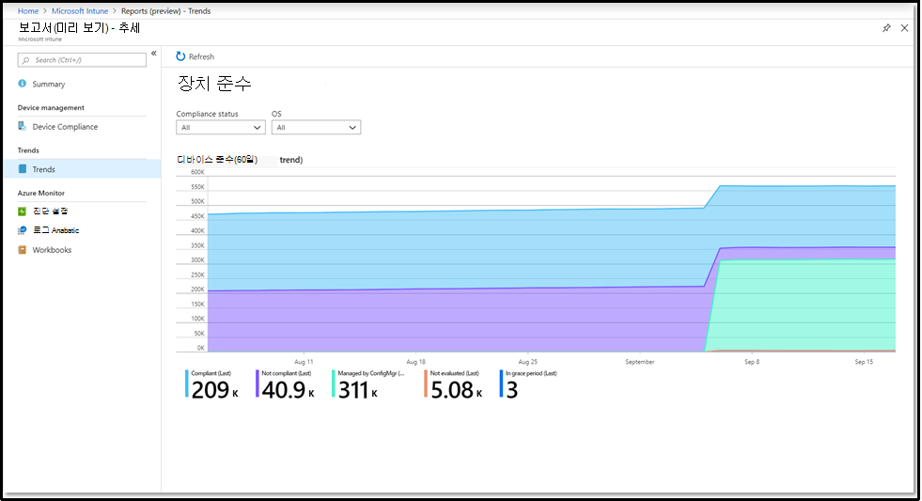Click the Aug 25 axis label
The height and width of the screenshot is (501, 922).
(x=527, y=362)
